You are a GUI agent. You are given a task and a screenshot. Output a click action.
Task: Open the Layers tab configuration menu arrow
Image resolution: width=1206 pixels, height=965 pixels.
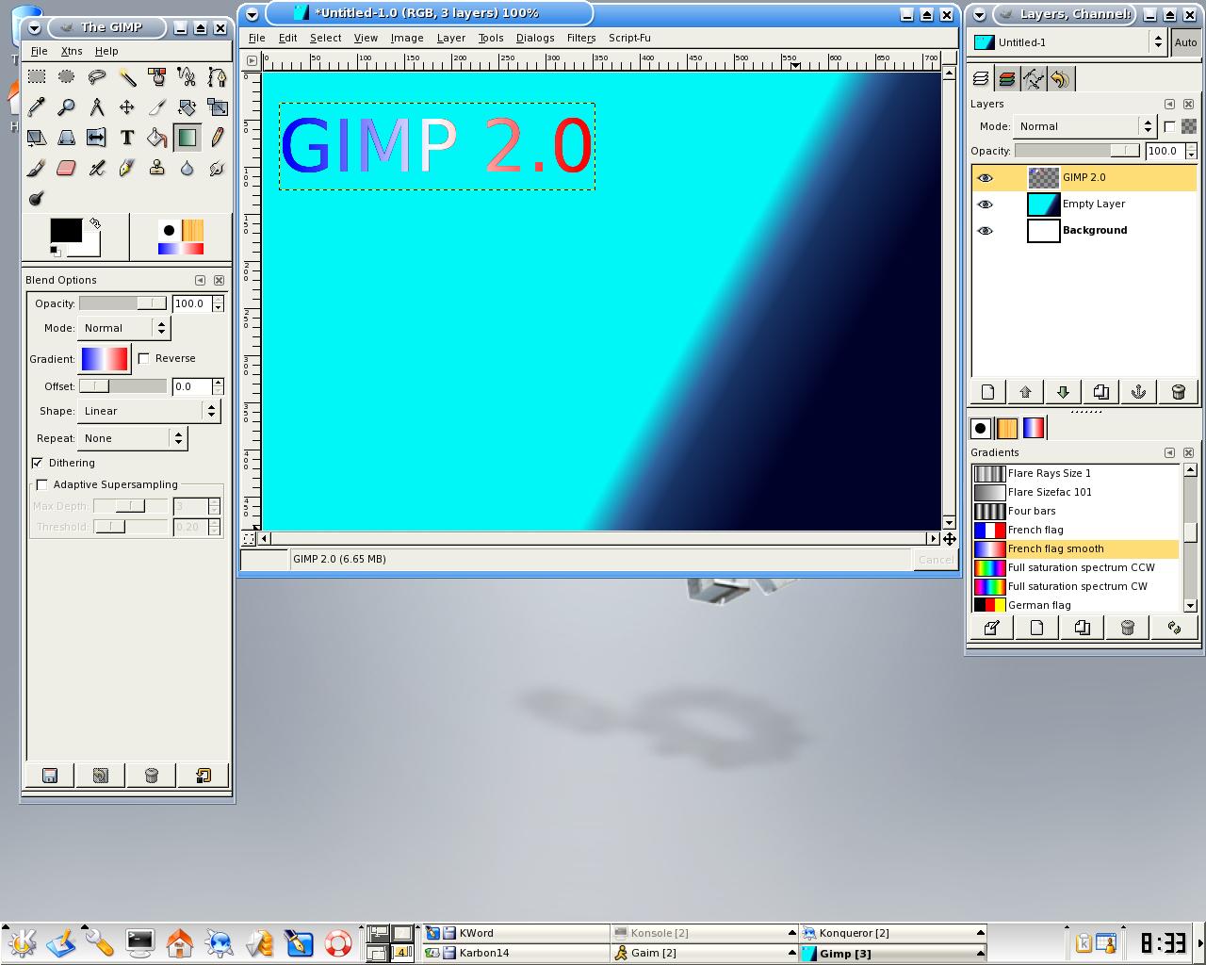pos(1169,105)
